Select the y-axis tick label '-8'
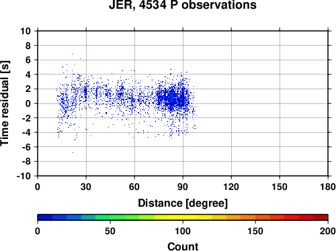 click(x=26, y=162)
